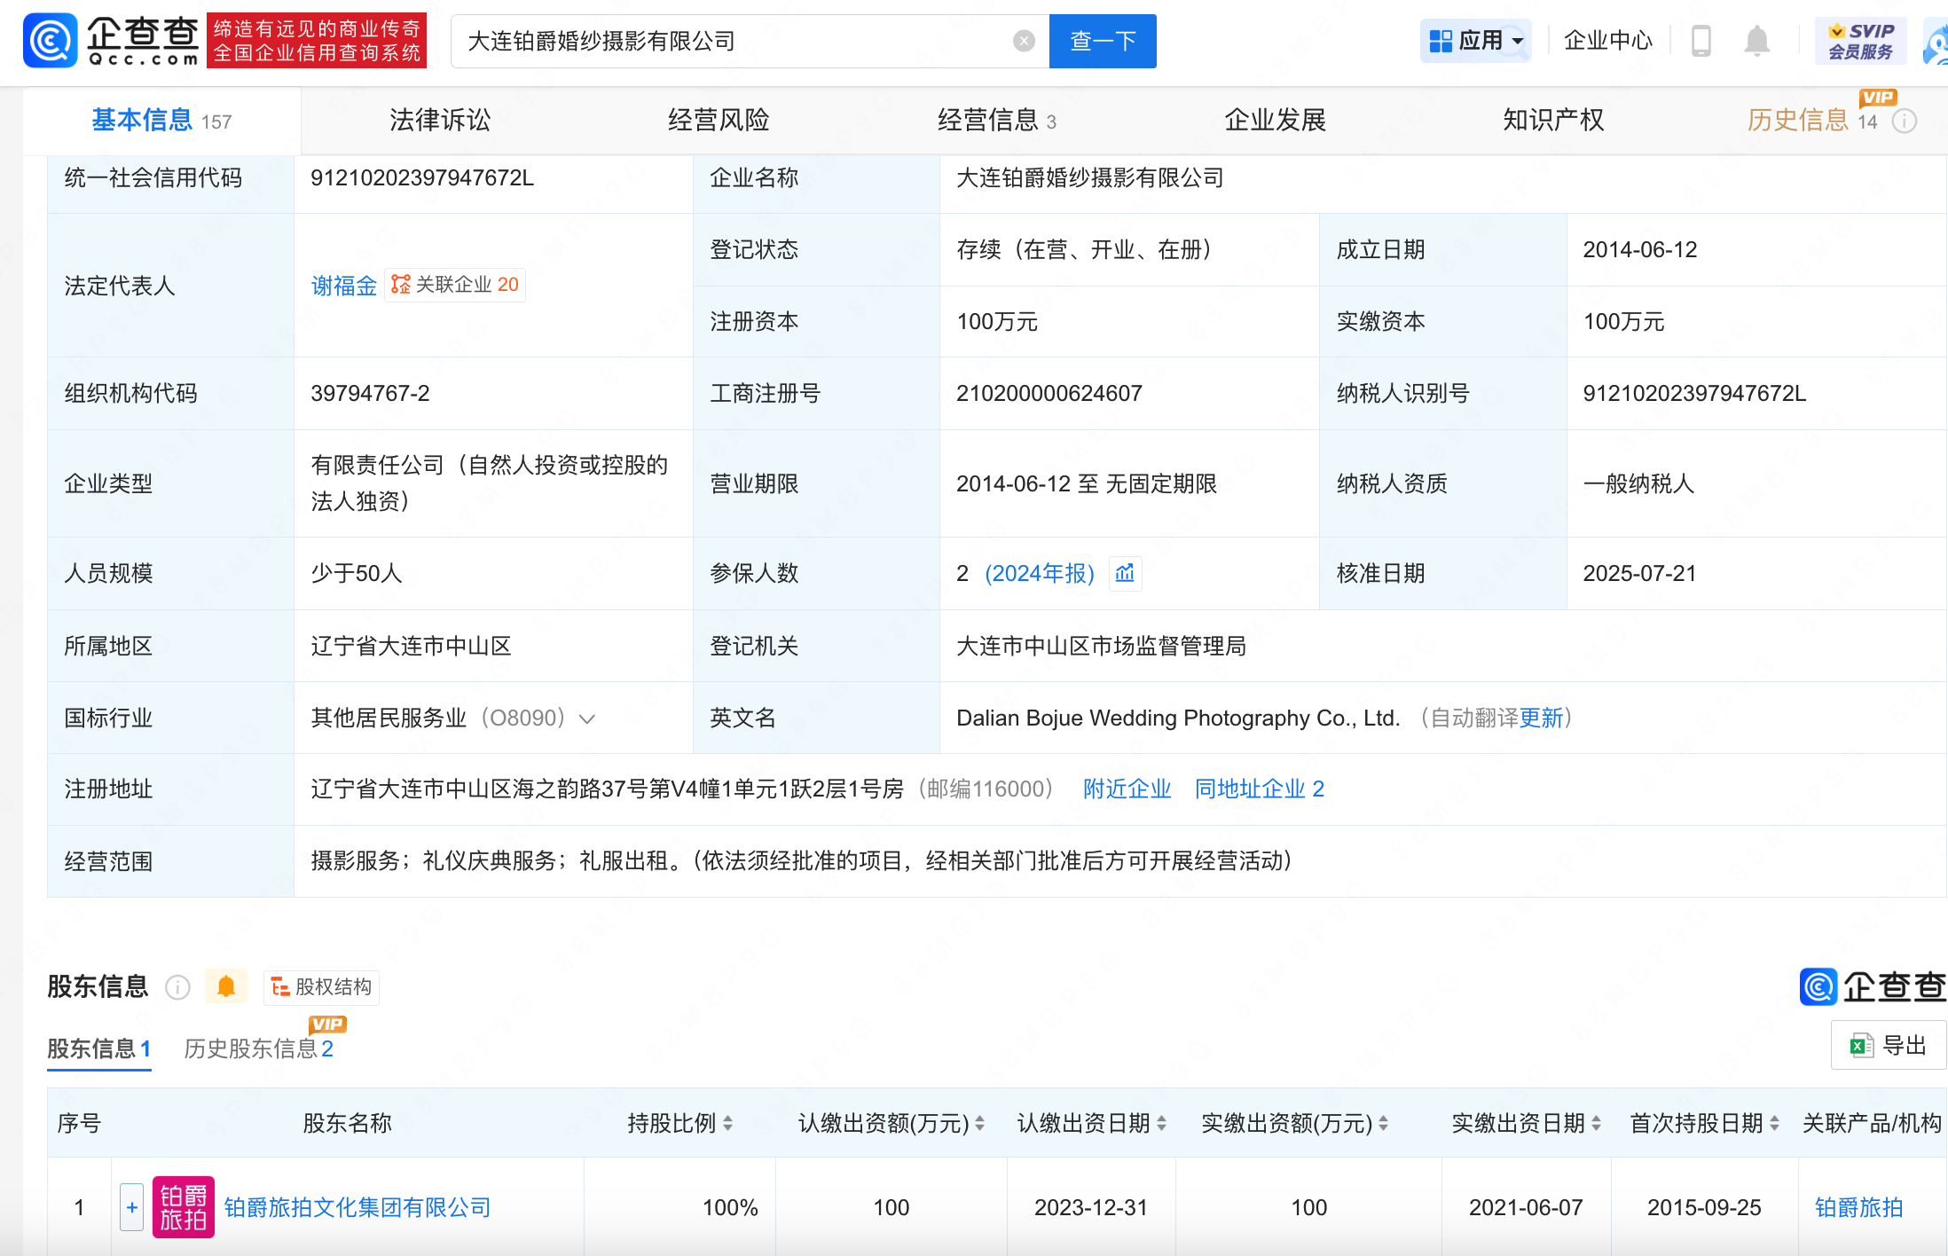Open 铂爵旅拍文化集团有限公司 shareholder link

click(x=357, y=1208)
